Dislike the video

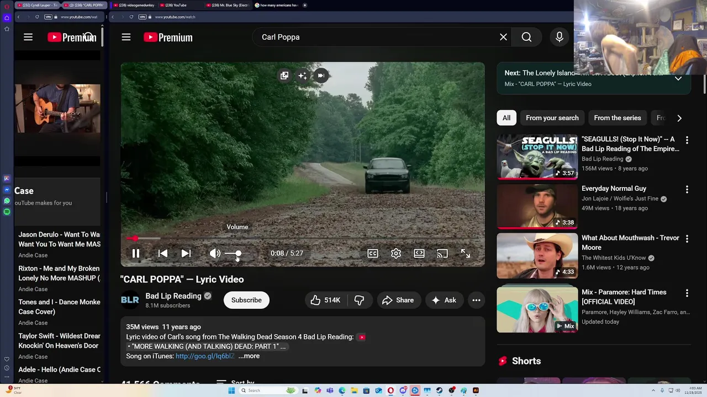pyautogui.click(x=360, y=300)
